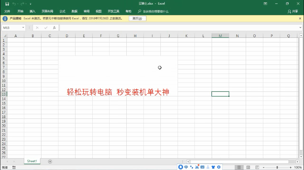Select the Sheet1 tab
Viewport: 304px width, 170px height.
[32, 161]
